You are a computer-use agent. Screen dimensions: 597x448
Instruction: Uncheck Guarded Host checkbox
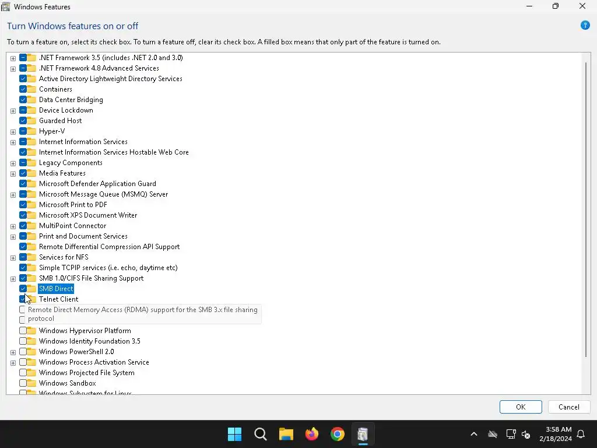pos(23,120)
